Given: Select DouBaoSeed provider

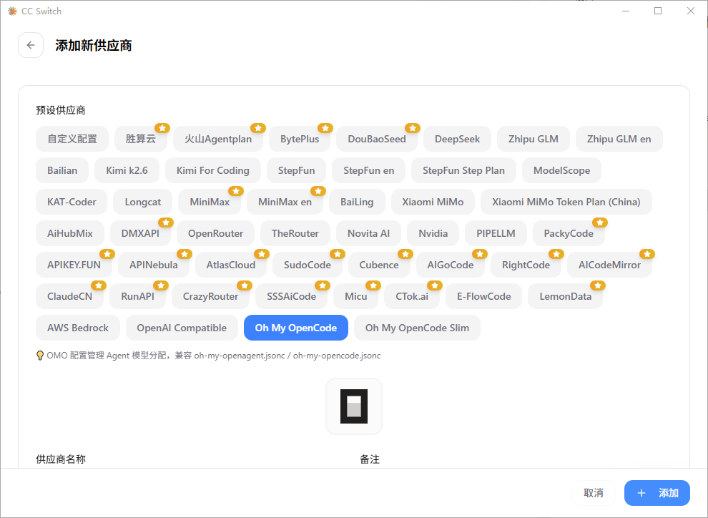Looking at the screenshot, I should (x=377, y=139).
